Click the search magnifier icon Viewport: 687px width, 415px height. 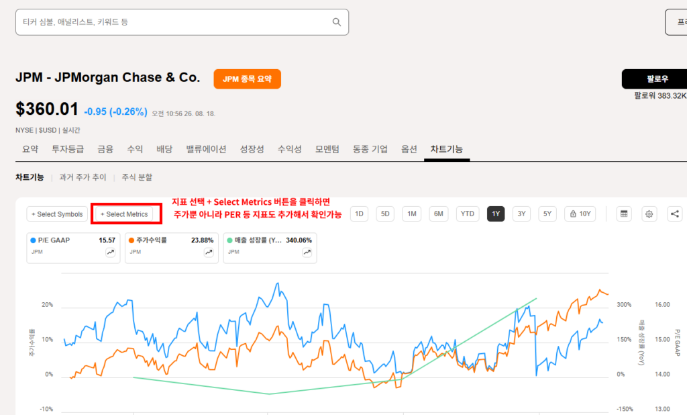click(x=337, y=22)
